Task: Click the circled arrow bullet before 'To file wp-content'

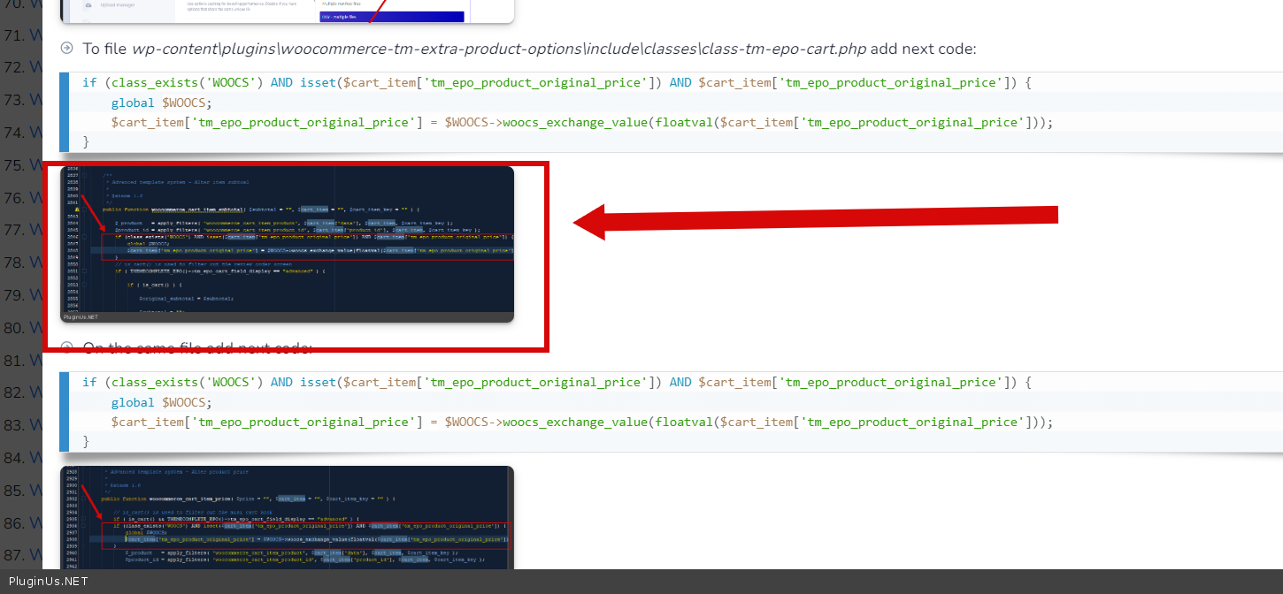Action: pos(66,49)
